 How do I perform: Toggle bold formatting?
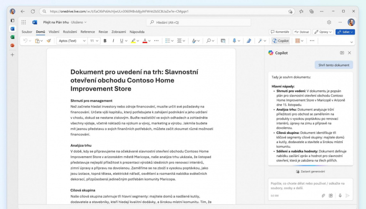pyautogui.click(x=105, y=41)
